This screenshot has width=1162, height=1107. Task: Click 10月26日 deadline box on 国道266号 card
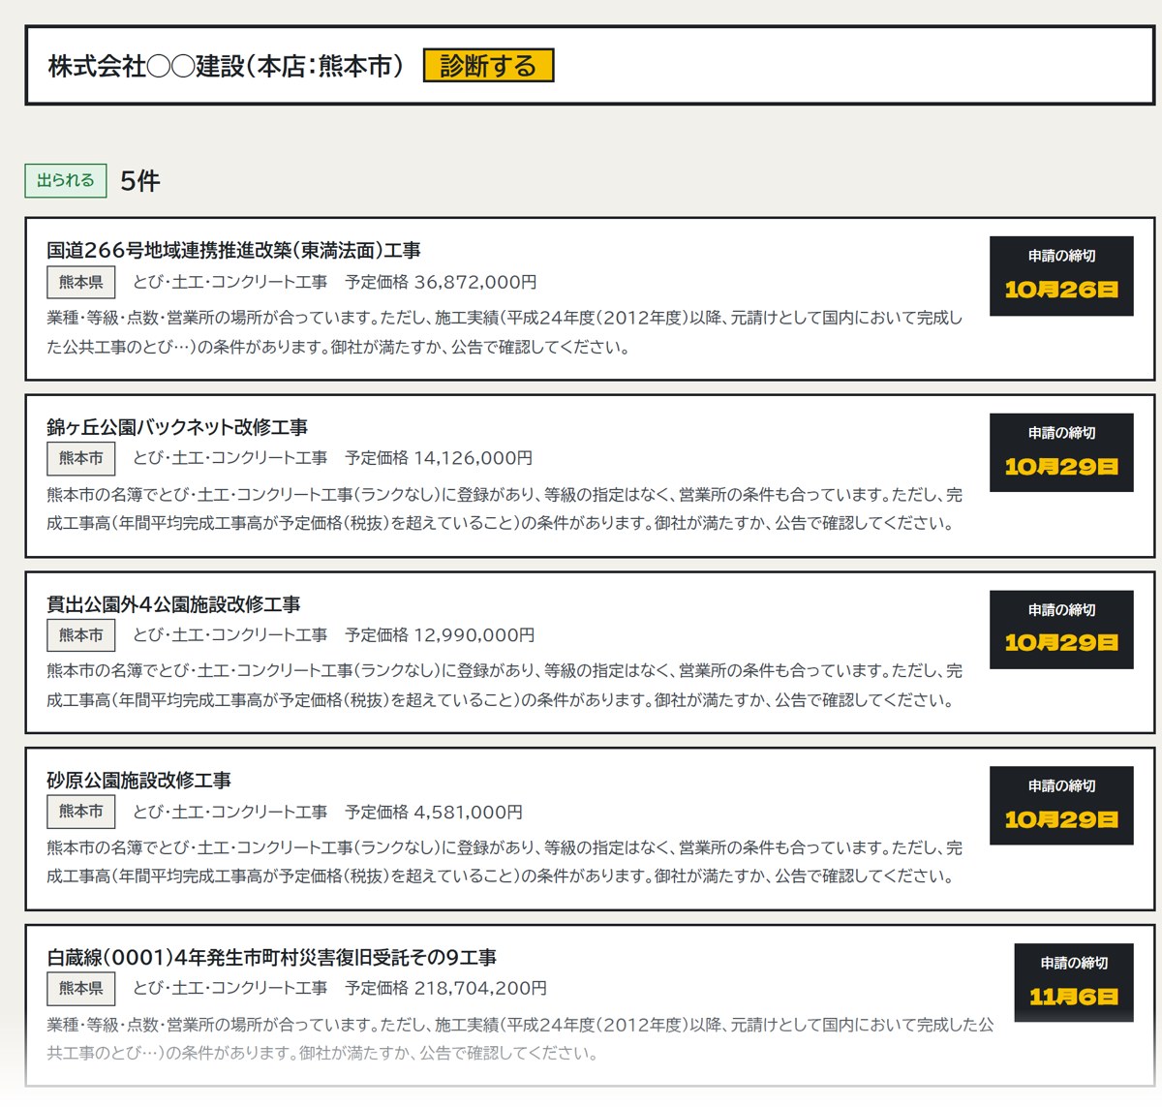(1061, 276)
